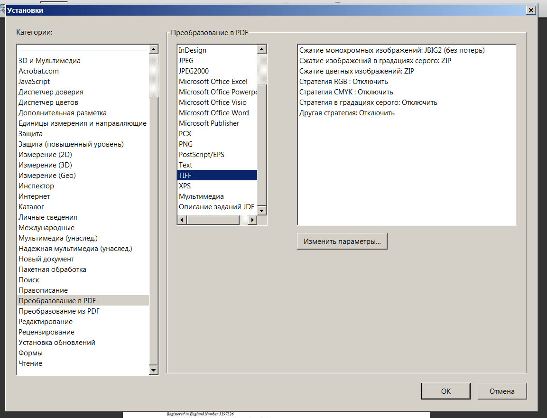Select Microsoft Office Powerpoint format
This screenshot has width=547, height=418.
(x=217, y=92)
